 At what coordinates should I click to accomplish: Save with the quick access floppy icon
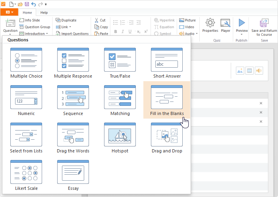pyautogui.click(x=27, y=4)
